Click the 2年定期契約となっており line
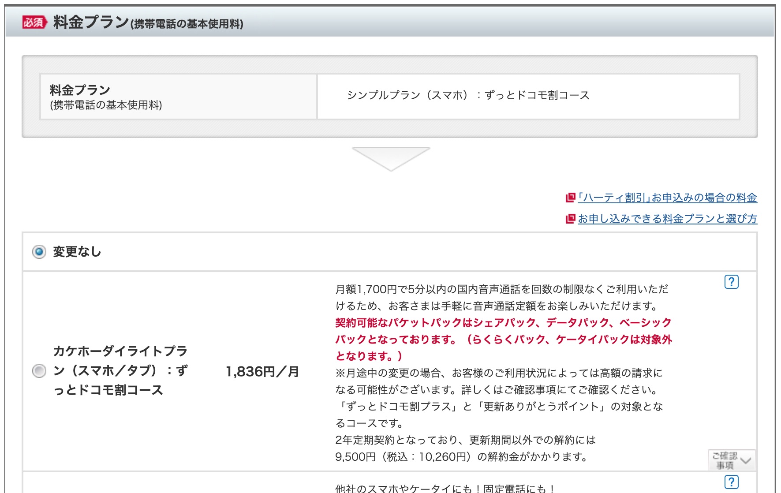The image size is (781, 493). (465, 440)
